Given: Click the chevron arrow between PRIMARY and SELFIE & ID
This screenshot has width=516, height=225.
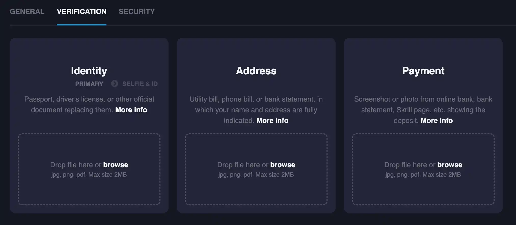Looking at the screenshot, I should point(114,84).
